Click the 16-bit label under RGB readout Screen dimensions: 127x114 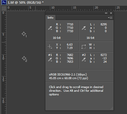tap(57, 38)
